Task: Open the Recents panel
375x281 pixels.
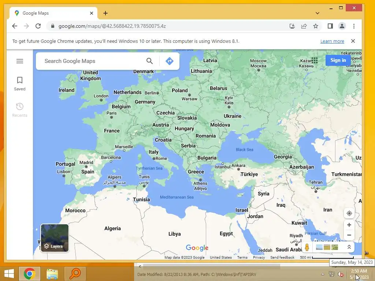Action: pos(20,110)
